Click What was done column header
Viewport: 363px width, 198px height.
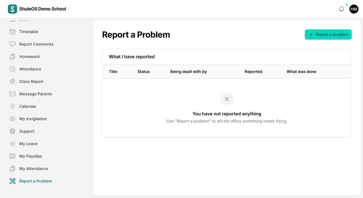tap(301, 72)
